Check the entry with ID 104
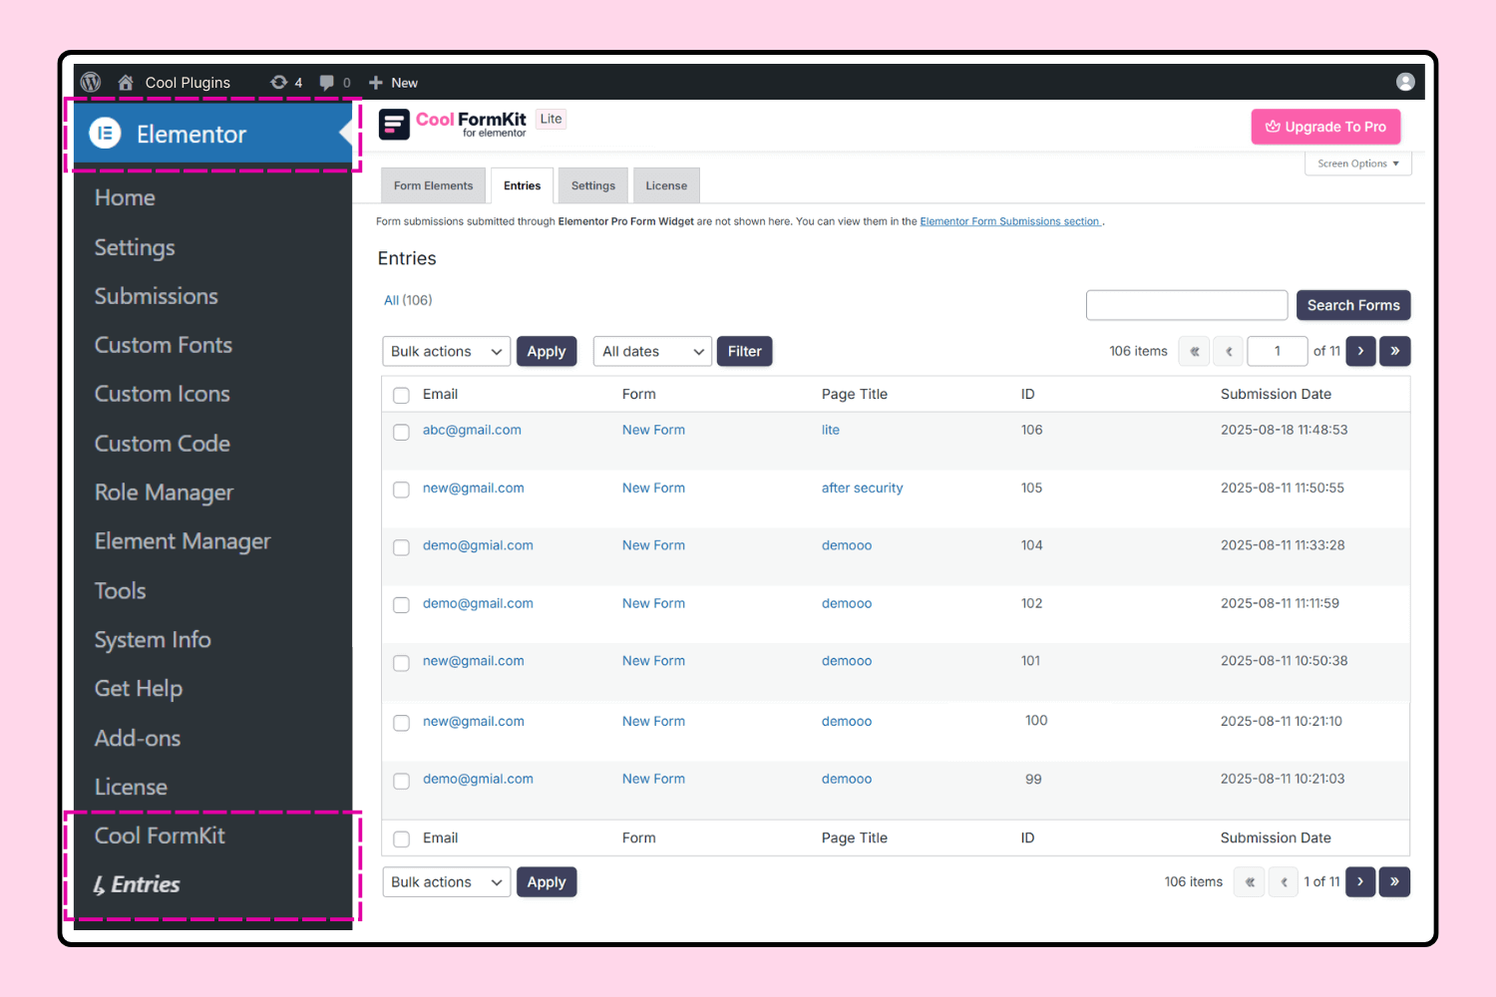The width and height of the screenshot is (1496, 997). 401,547
